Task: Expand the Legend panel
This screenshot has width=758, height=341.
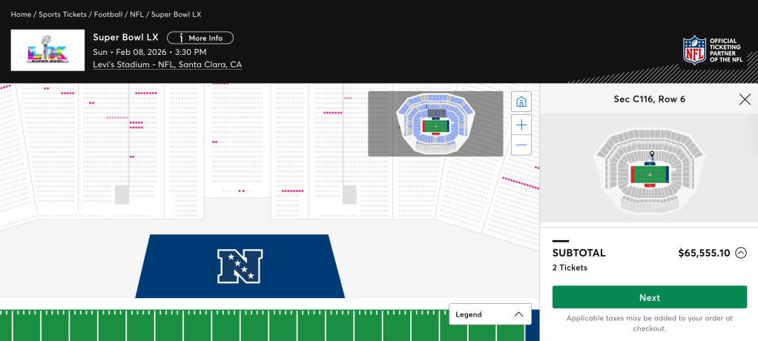Action: point(490,314)
